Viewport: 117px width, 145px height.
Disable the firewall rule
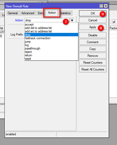[93, 35]
